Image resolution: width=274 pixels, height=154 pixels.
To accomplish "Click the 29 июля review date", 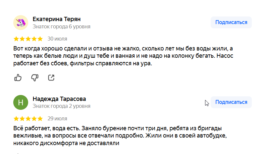I will tap(57, 119).
